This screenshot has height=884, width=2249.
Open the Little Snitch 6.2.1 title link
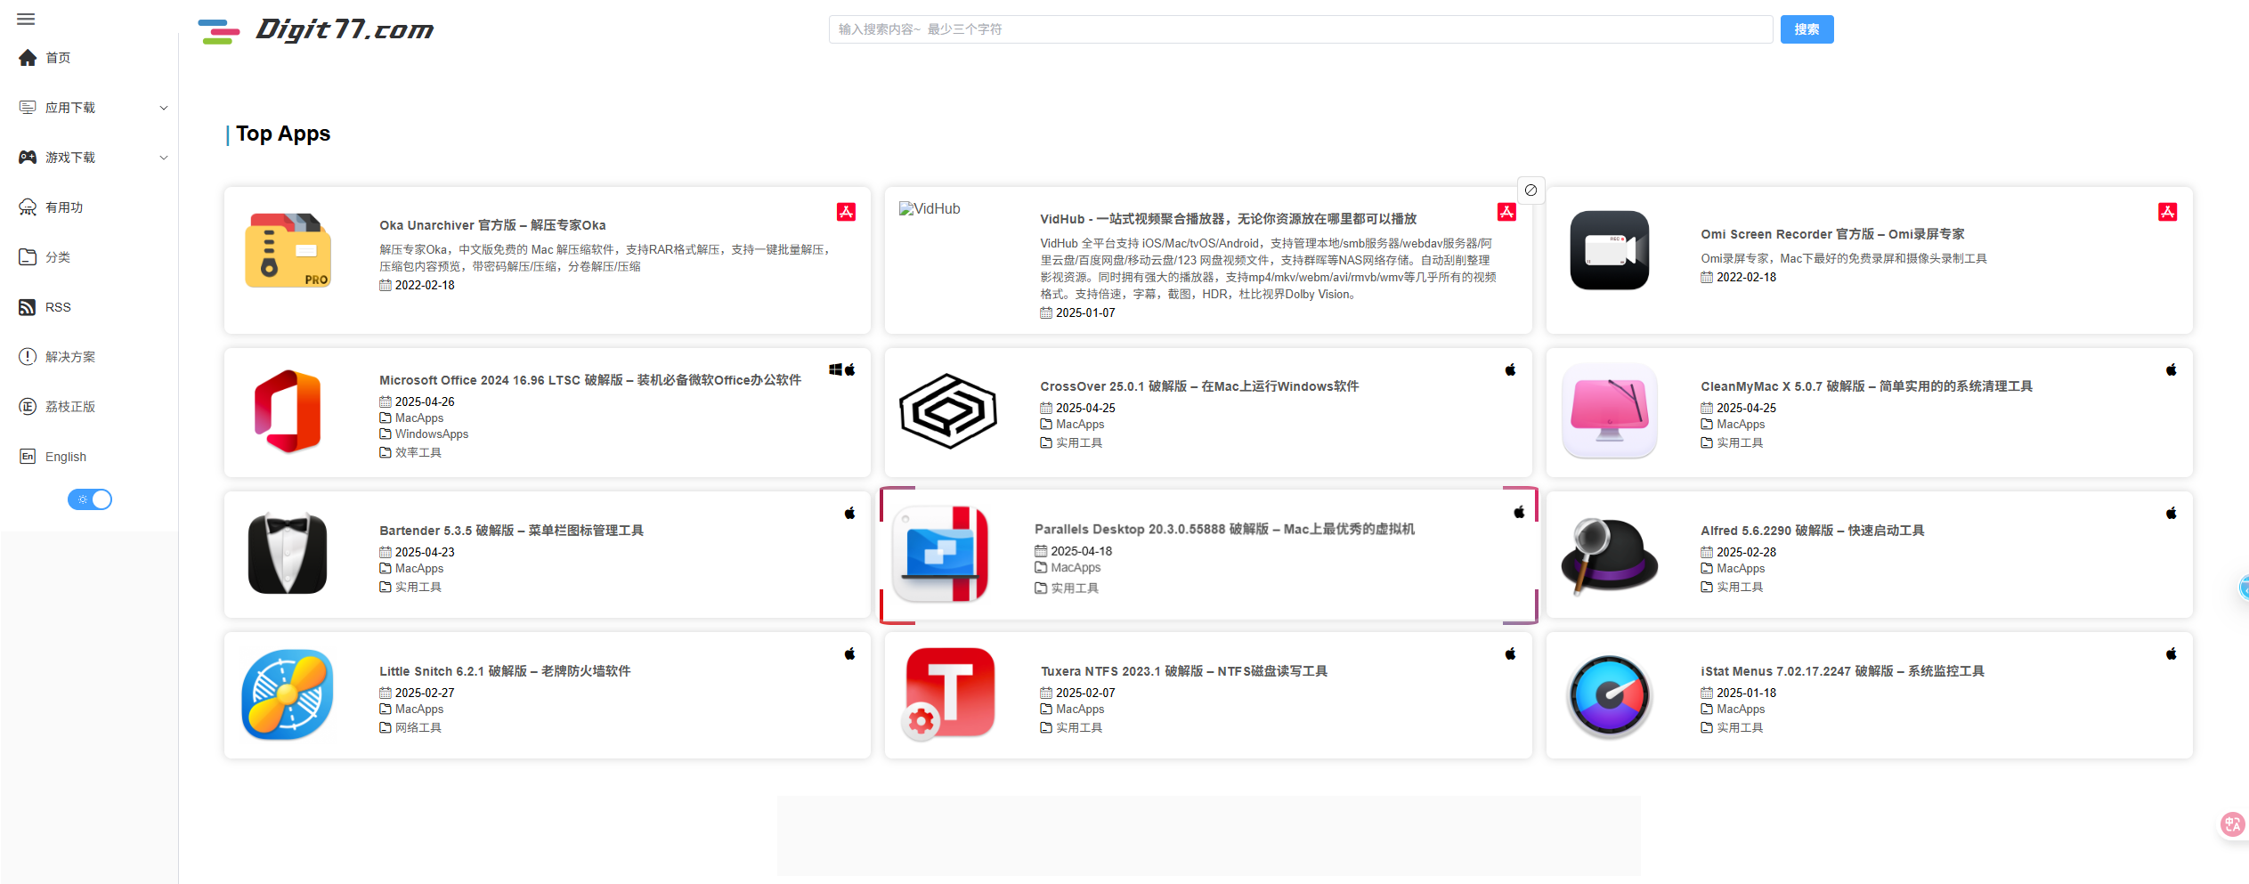pos(505,671)
